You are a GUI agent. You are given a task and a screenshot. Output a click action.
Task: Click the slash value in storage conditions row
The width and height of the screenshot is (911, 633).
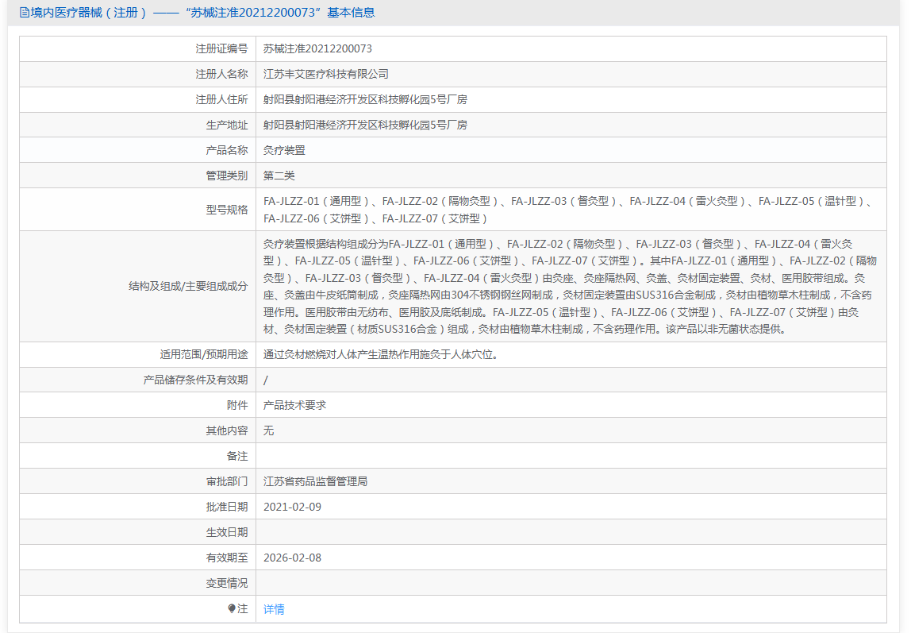(x=266, y=380)
